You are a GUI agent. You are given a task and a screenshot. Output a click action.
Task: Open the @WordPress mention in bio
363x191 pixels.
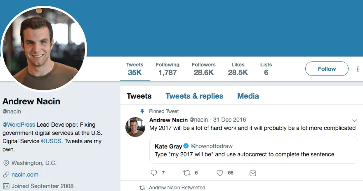tap(19, 124)
